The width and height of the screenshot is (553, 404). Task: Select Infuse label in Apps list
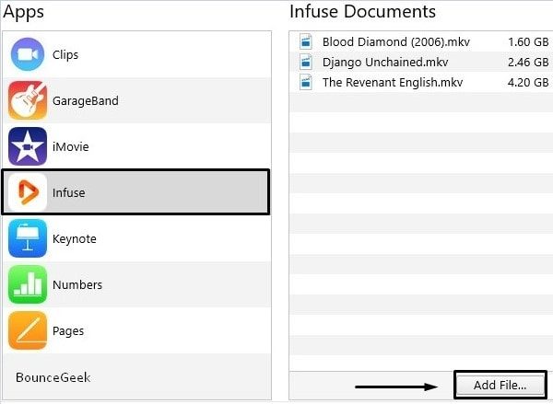(69, 192)
